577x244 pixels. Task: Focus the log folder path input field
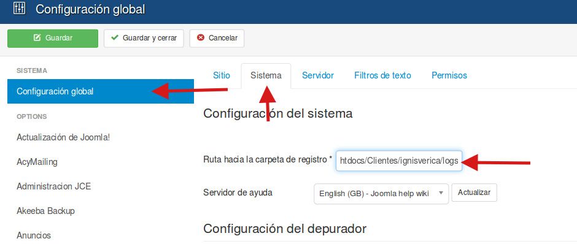[399, 161]
